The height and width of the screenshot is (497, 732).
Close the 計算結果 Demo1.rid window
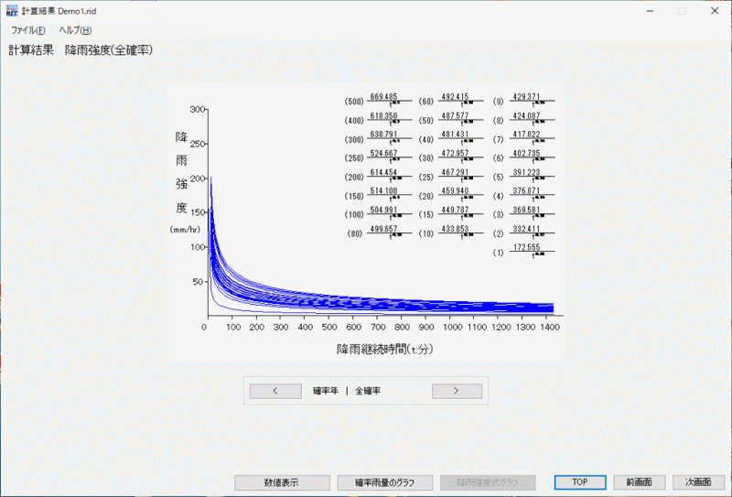714,11
